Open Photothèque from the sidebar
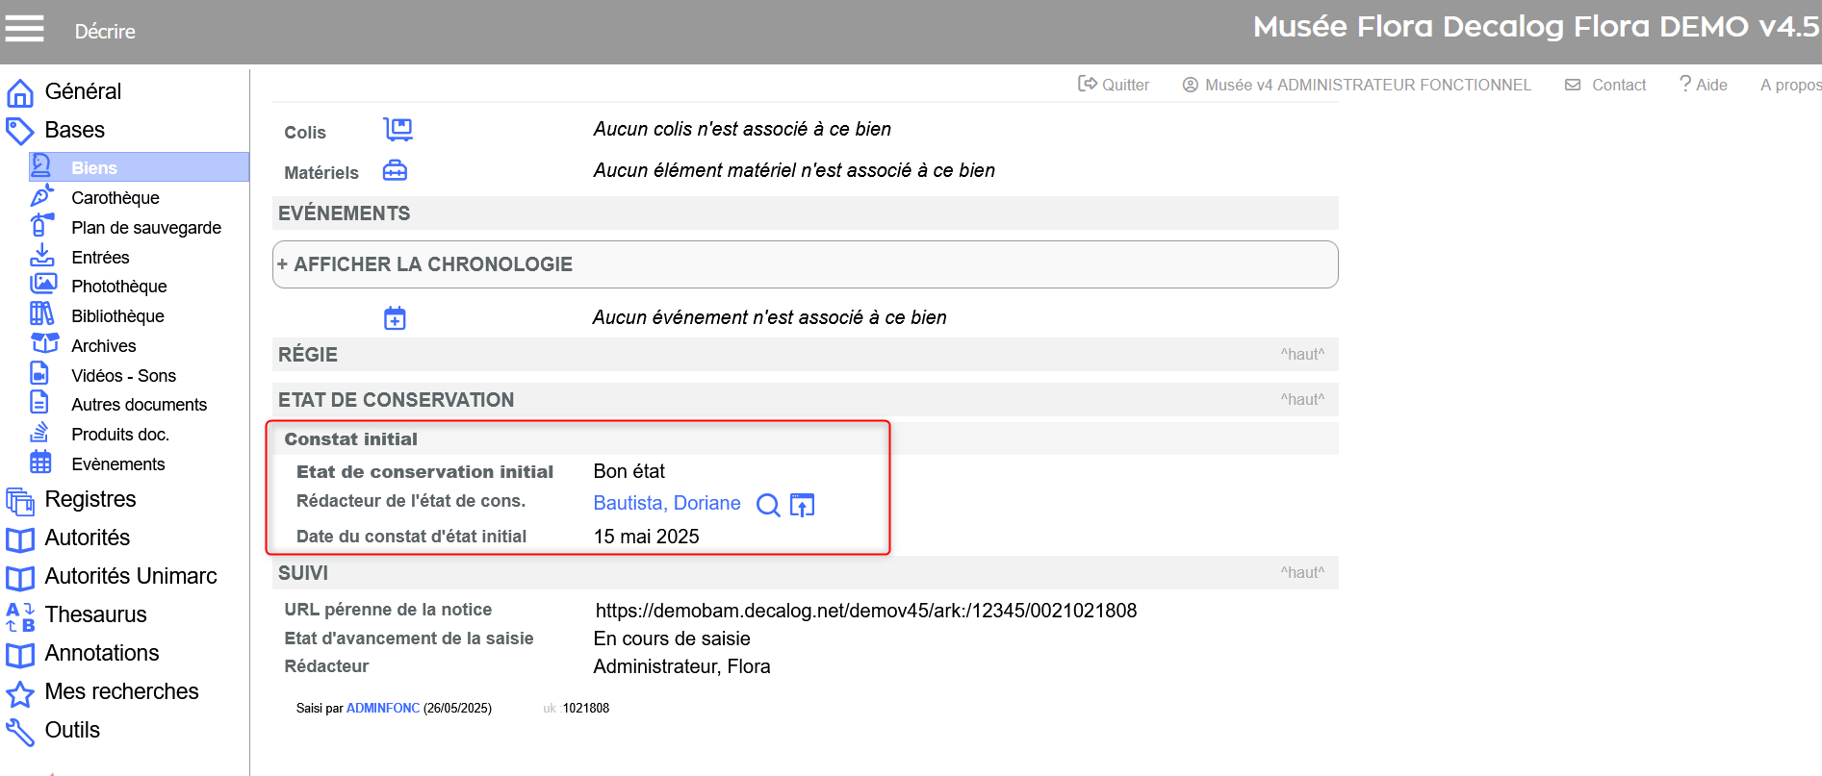The image size is (1822, 776). [119, 287]
